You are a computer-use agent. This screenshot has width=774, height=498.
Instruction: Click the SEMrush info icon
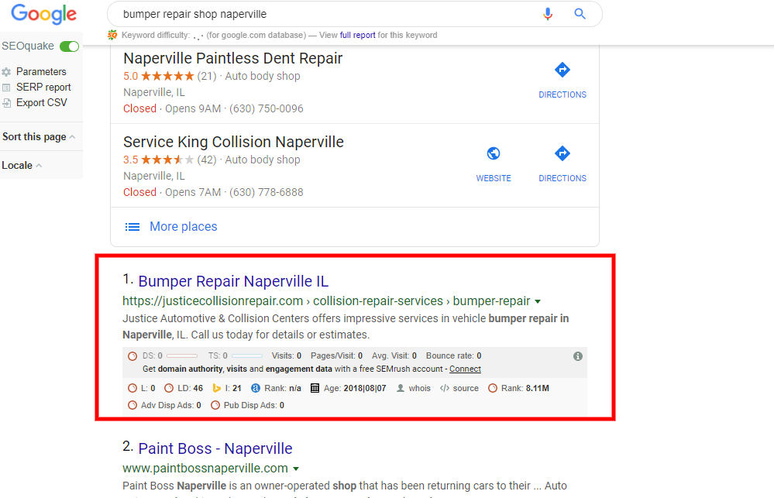[578, 356]
